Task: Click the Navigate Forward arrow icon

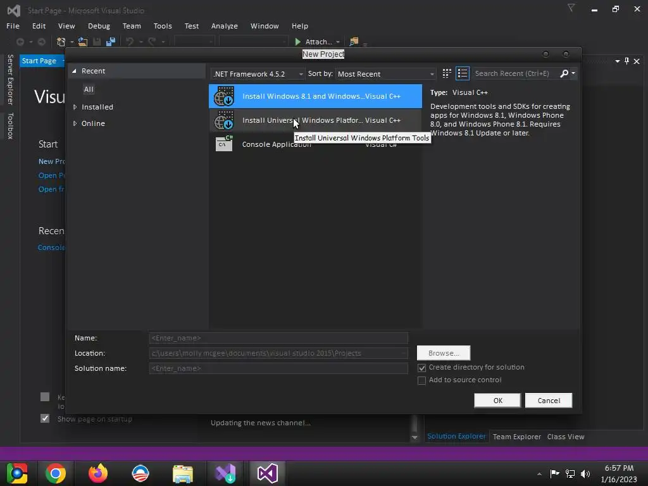Action: tap(42, 42)
